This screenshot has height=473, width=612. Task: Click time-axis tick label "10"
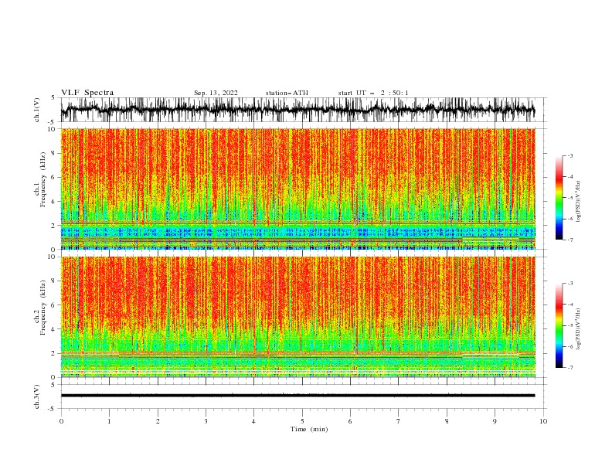click(543, 421)
